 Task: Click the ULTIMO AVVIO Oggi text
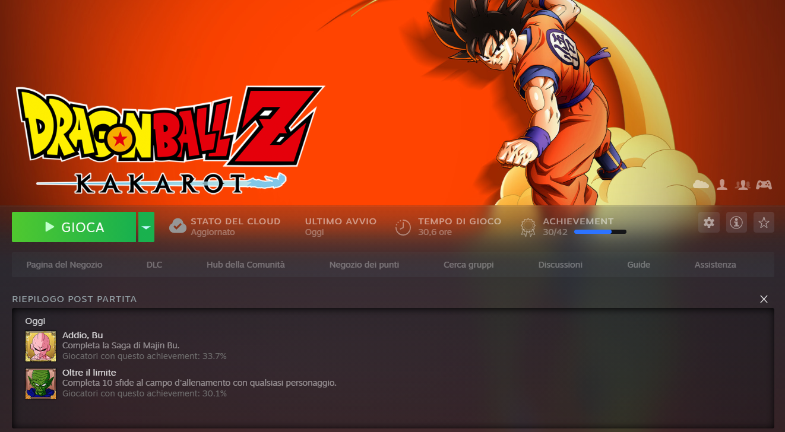click(341, 227)
